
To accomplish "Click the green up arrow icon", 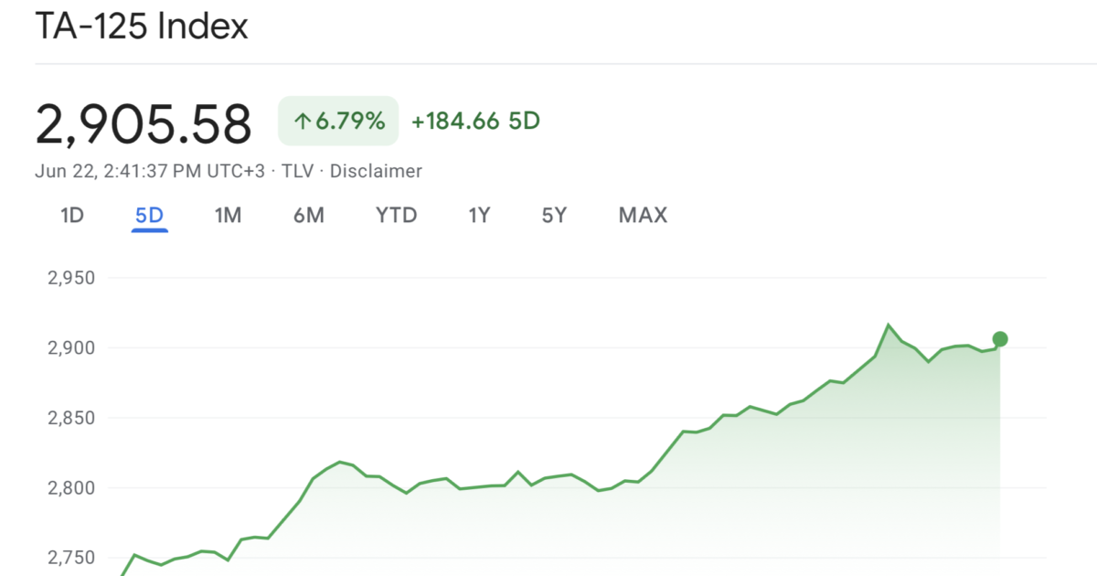I will tap(302, 121).
